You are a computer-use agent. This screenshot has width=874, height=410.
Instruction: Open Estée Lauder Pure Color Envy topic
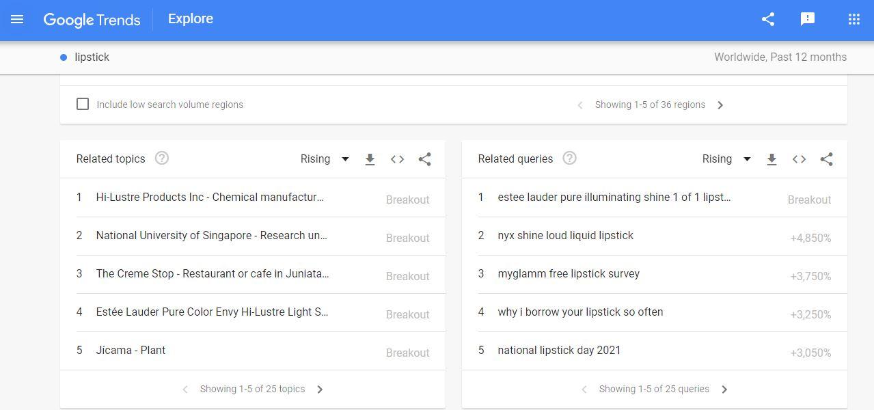(212, 312)
